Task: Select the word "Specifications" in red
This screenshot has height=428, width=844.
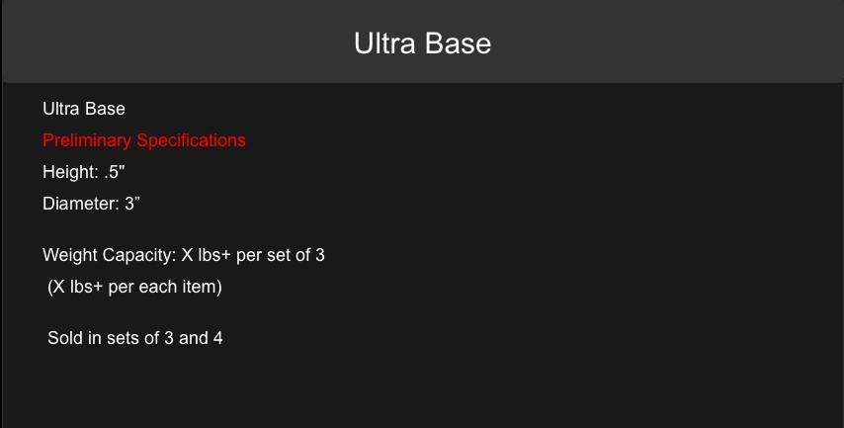Action: tap(192, 140)
